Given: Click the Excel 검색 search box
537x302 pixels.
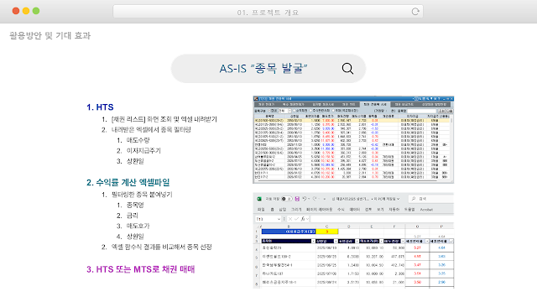Looking at the screenshot, I should [431, 199].
